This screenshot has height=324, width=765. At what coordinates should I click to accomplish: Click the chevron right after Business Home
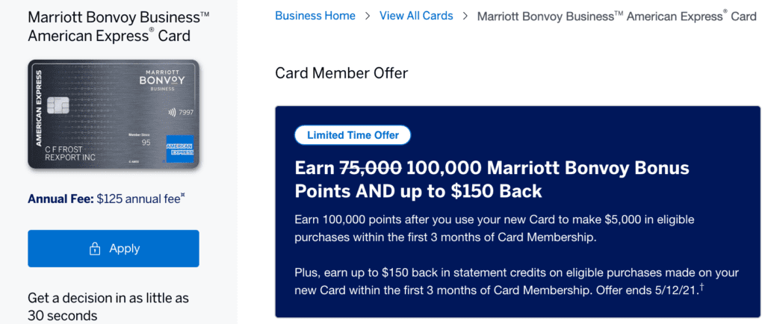[367, 16]
